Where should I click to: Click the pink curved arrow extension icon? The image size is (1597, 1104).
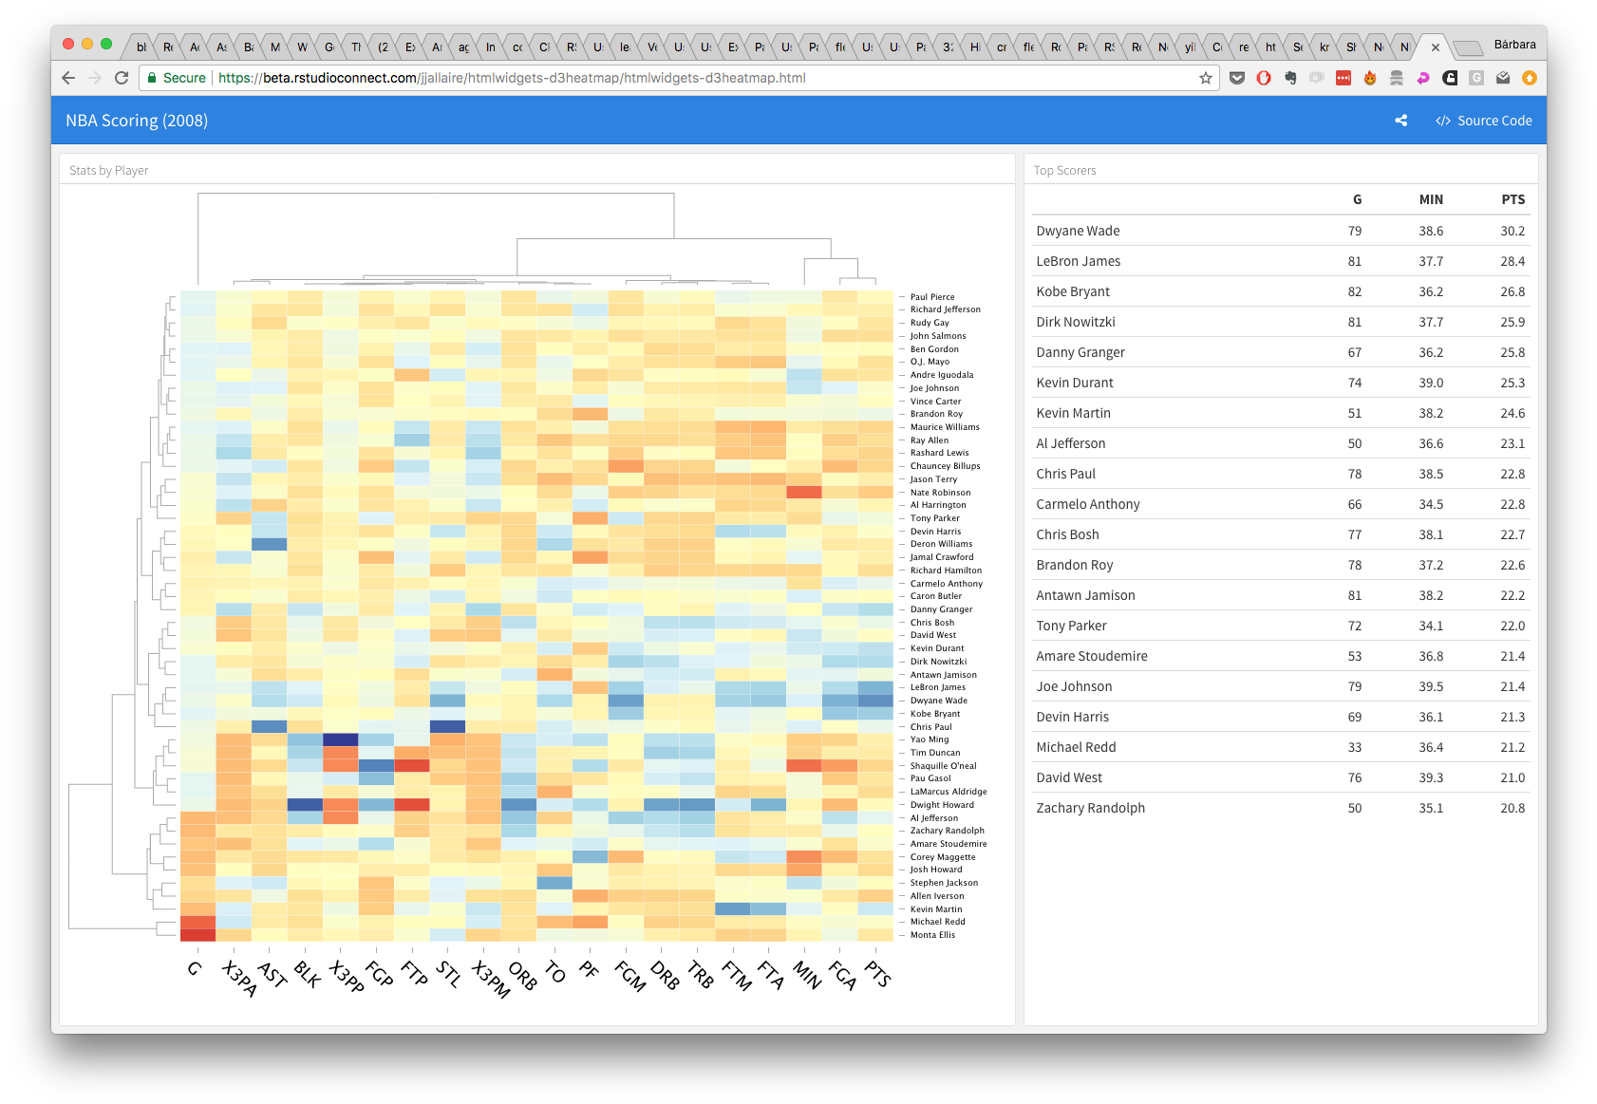(1423, 78)
